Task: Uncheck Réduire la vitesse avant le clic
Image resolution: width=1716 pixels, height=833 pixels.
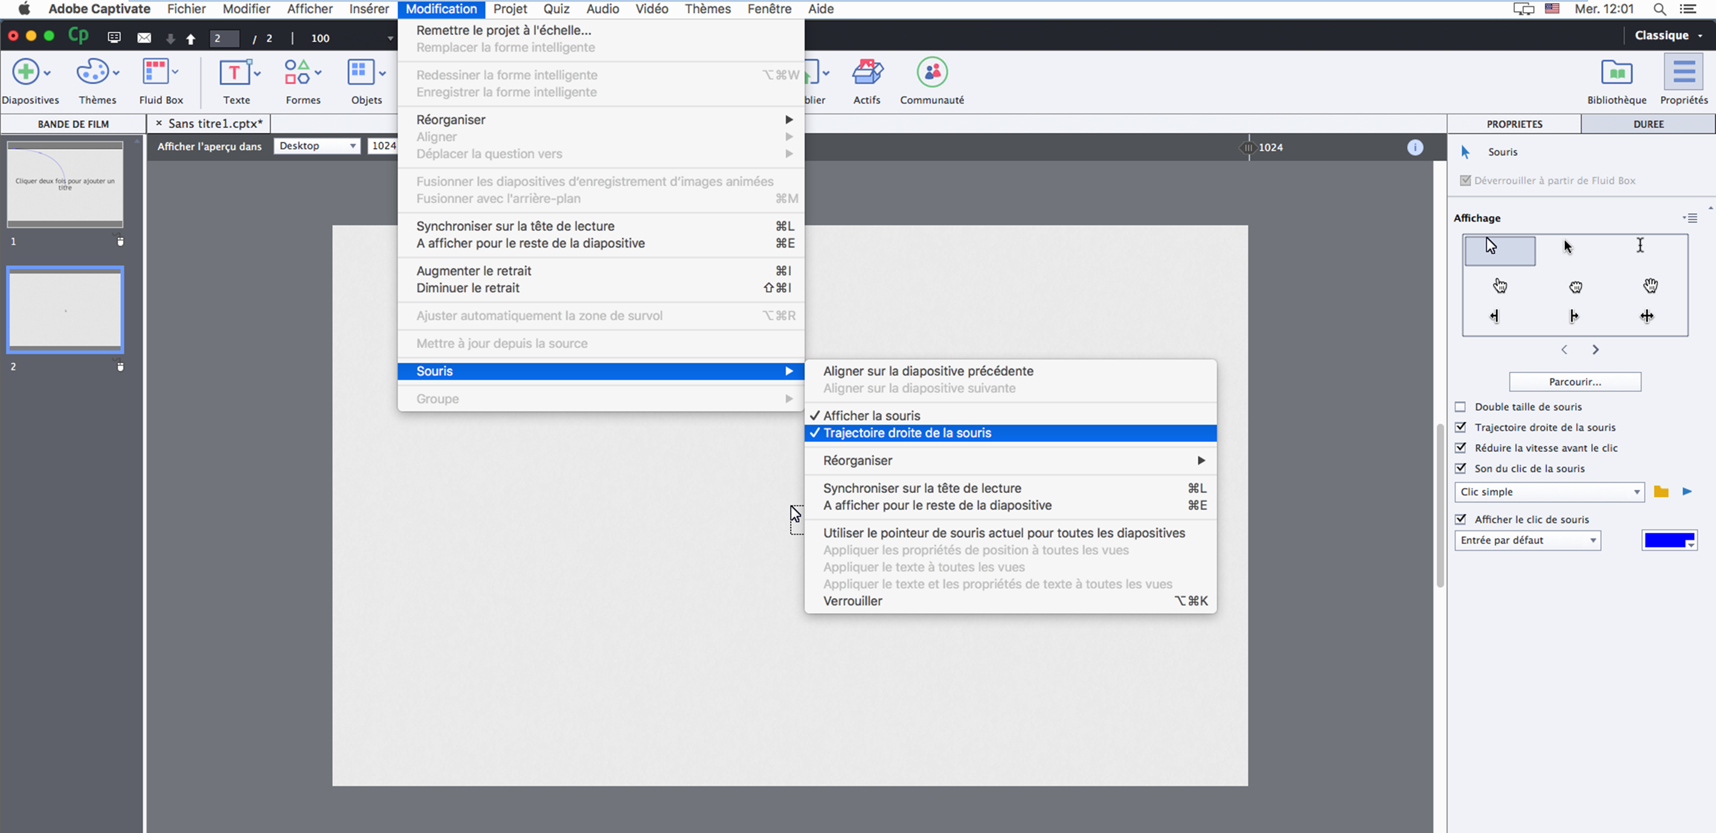Action: pos(1460,448)
